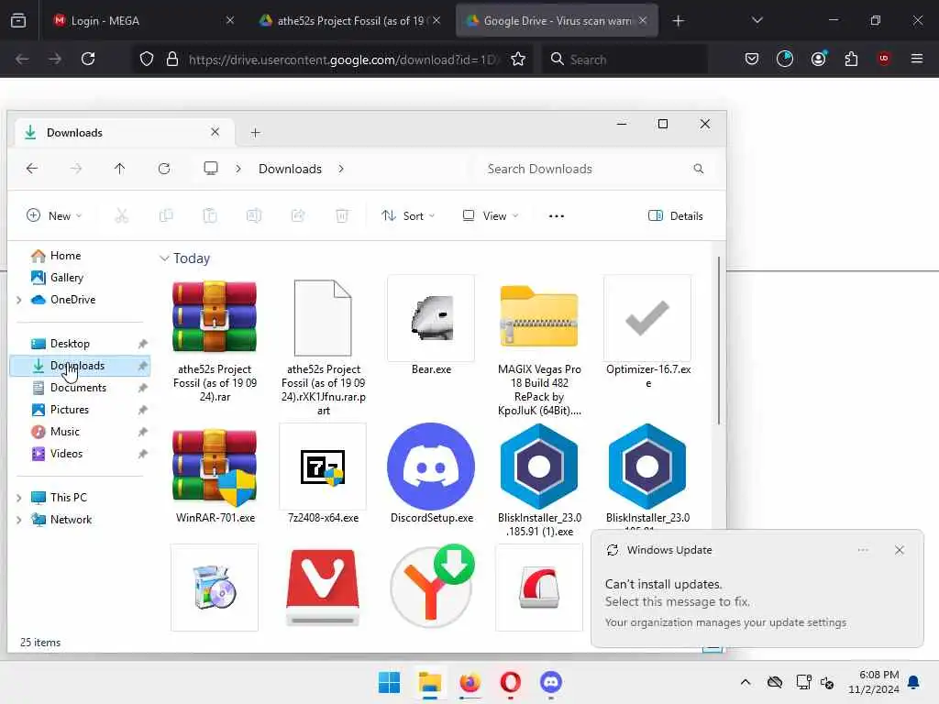Select the Fossil .rar.part incomplete file
Screen dimensions: 939x704
pos(323,347)
